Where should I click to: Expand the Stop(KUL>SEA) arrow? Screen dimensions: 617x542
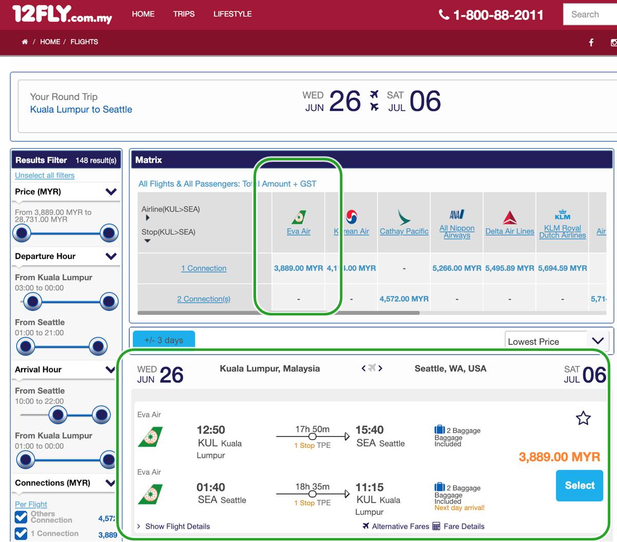(148, 241)
